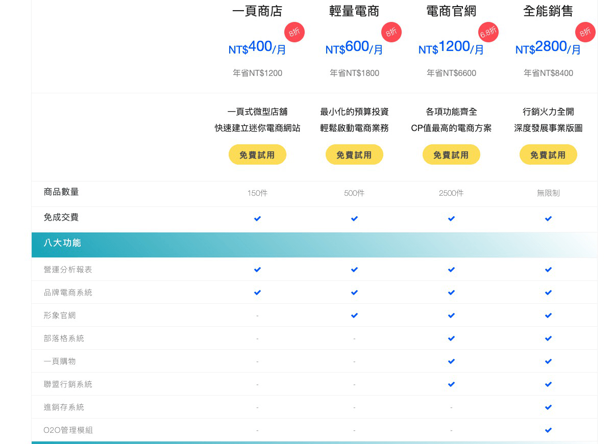Click the NT$2800/月 price
Image resolution: width=614 pixels, height=444 pixels.
(x=548, y=47)
